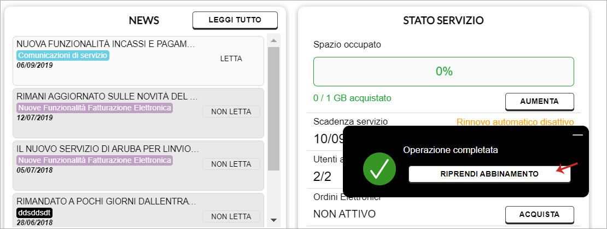Image resolution: width=607 pixels, height=229 pixels.
Task: Toggle NON LETTA on 12/07/2019 news
Action: [231, 112]
